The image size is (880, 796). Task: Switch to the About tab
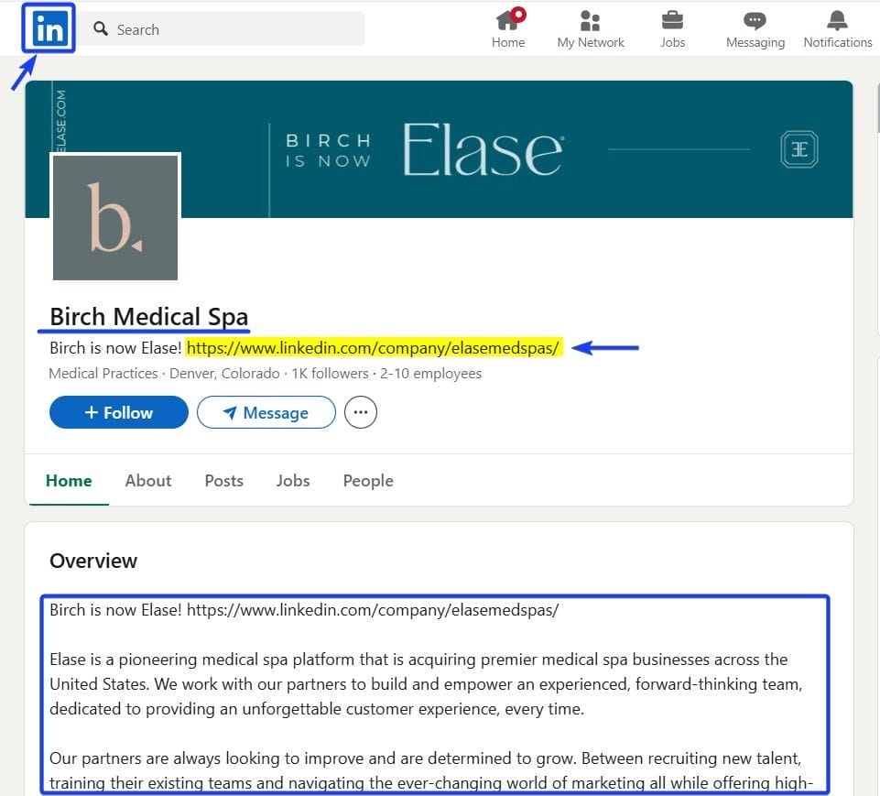coord(147,480)
